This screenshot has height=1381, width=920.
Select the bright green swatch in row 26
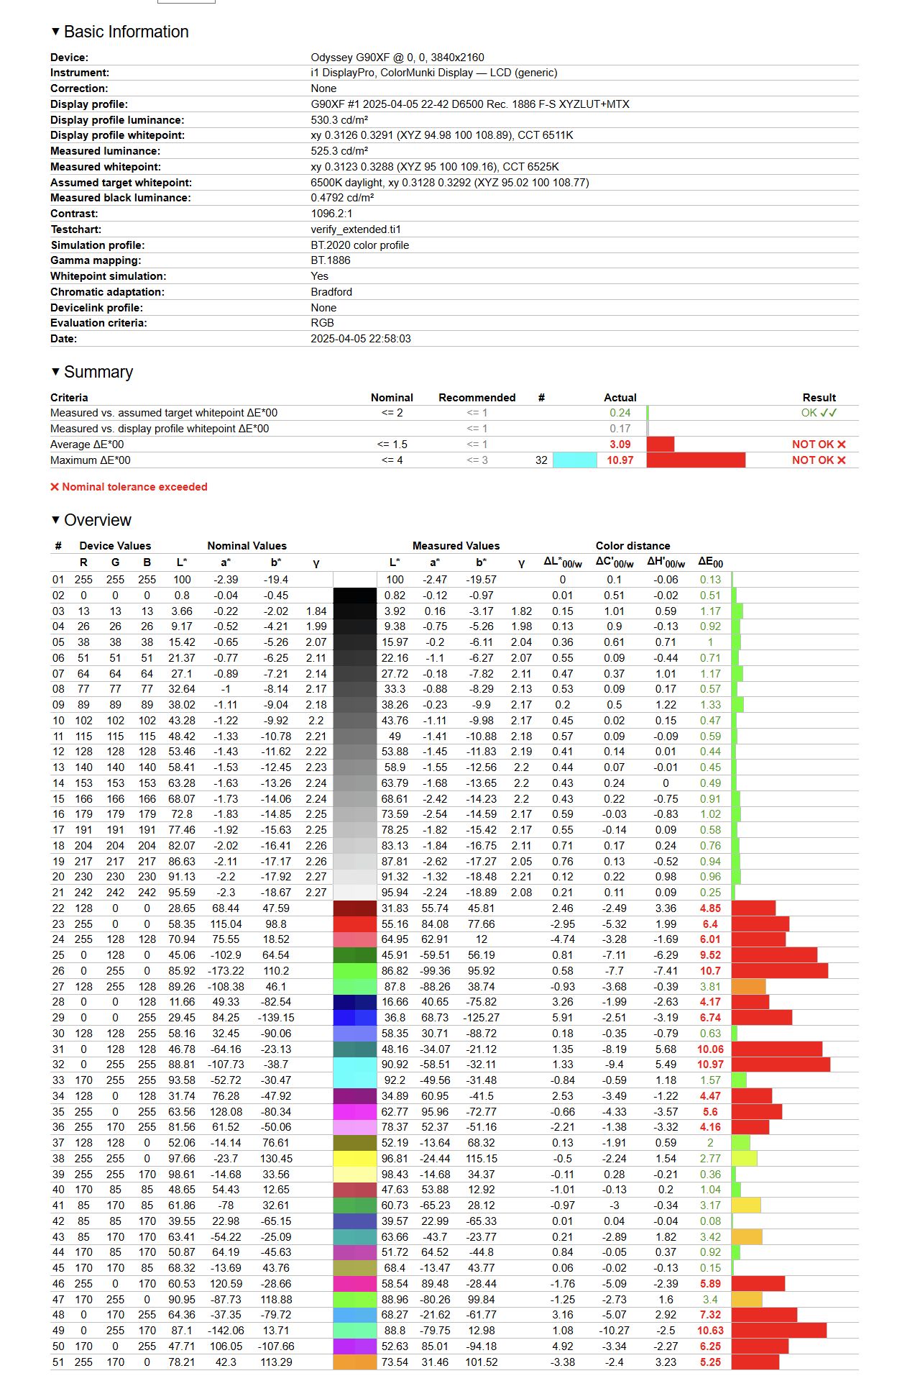click(x=355, y=971)
